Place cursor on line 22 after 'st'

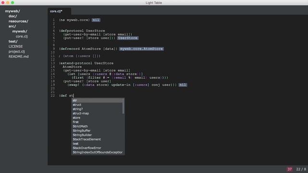point(74,96)
